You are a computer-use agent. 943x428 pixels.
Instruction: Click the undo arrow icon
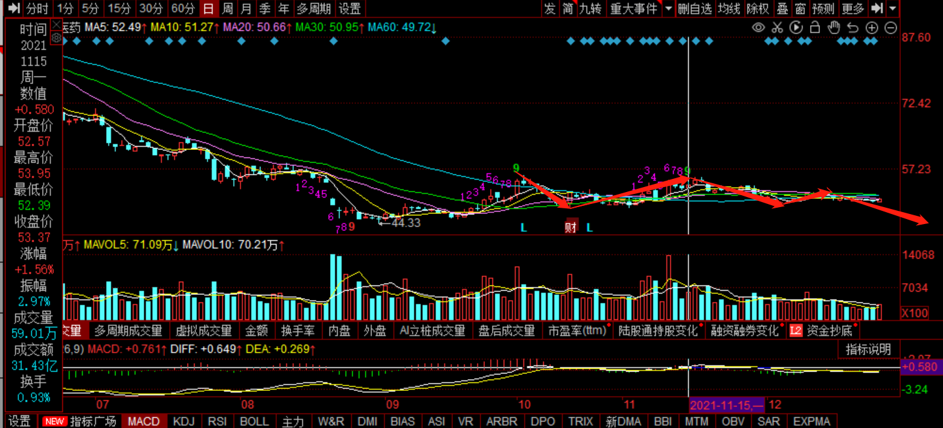click(853, 28)
